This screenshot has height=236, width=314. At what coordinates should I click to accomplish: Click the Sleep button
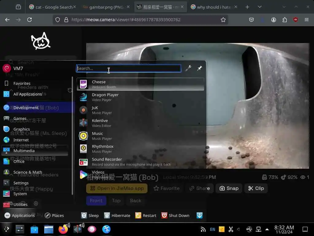[90, 215]
